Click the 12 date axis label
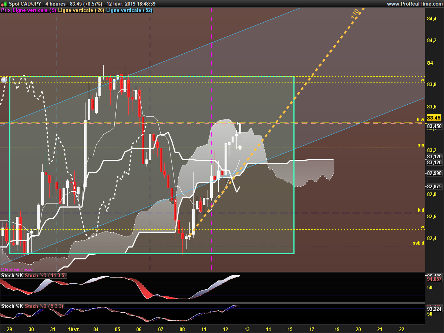 (x=226, y=329)
